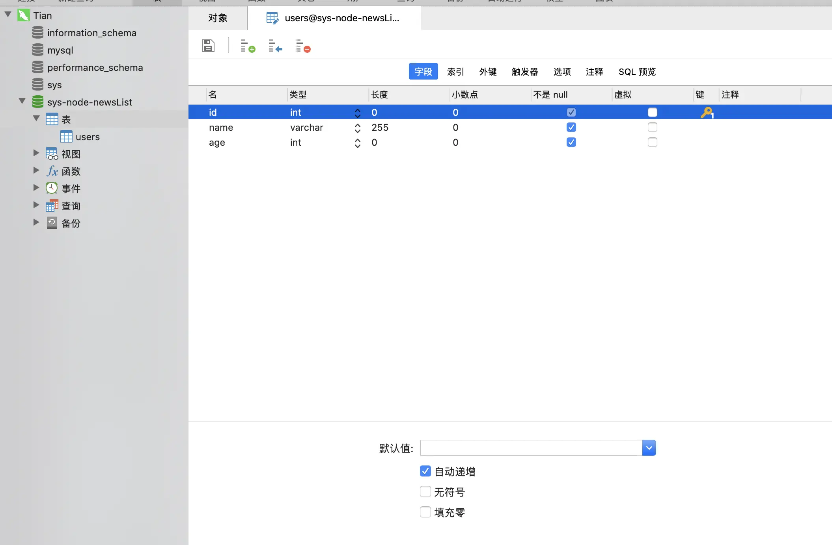The width and height of the screenshot is (832, 545).
Task: Click the add field toolbar icon
Action: pyautogui.click(x=248, y=46)
